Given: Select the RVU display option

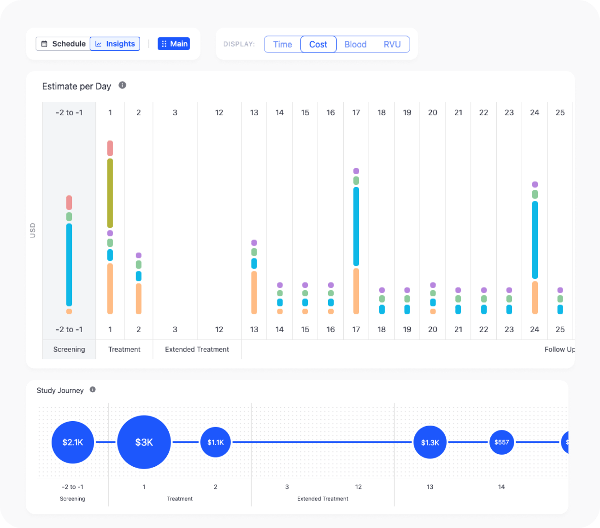Looking at the screenshot, I should point(392,45).
